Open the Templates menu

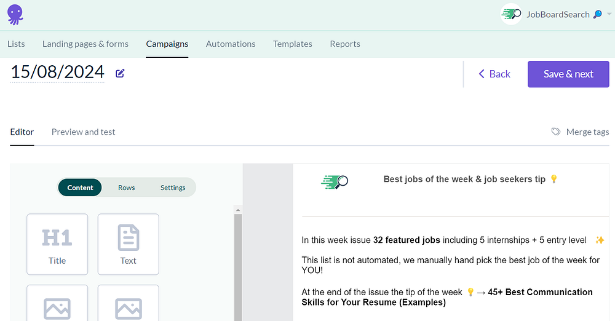pyautogui.click(x=293, y=44)
